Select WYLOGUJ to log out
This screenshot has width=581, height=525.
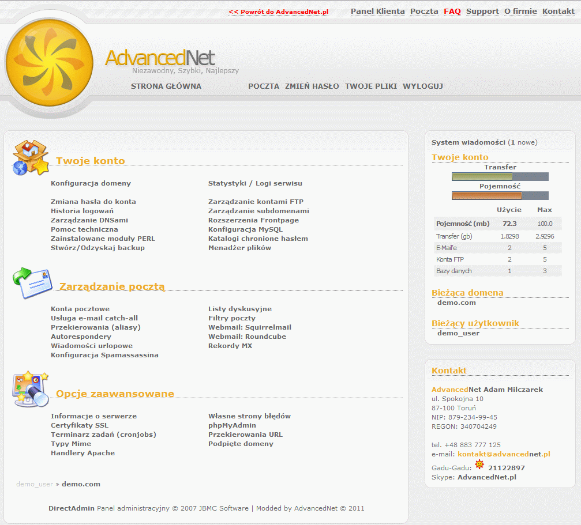point(423,86)
